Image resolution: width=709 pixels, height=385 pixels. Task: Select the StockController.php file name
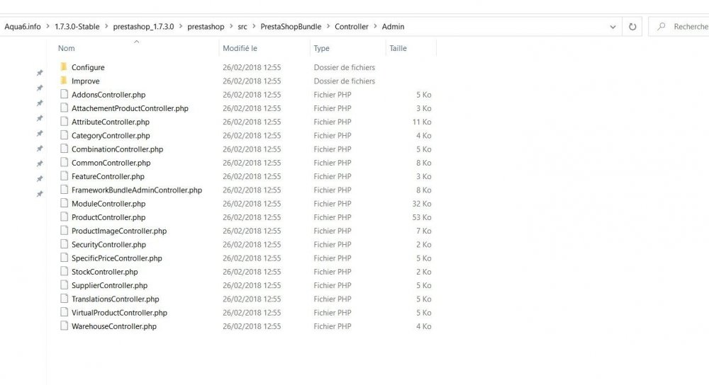(104, 272)
